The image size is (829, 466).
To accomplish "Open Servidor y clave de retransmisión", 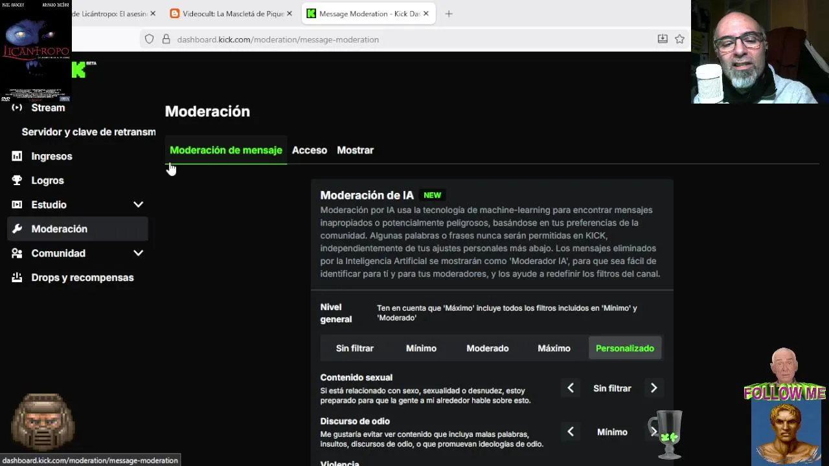I will coord(89,132).
